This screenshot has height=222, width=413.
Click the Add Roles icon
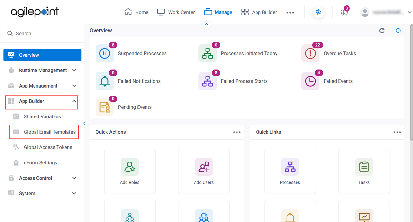pos(130,167)
